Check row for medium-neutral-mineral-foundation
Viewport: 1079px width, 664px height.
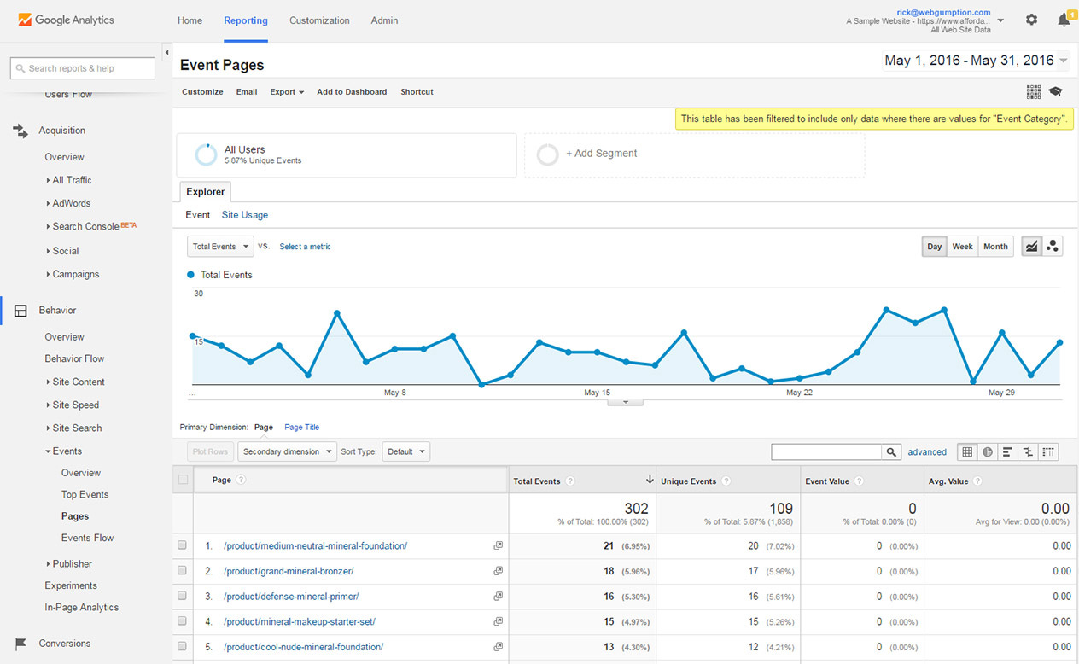[182, 545]
